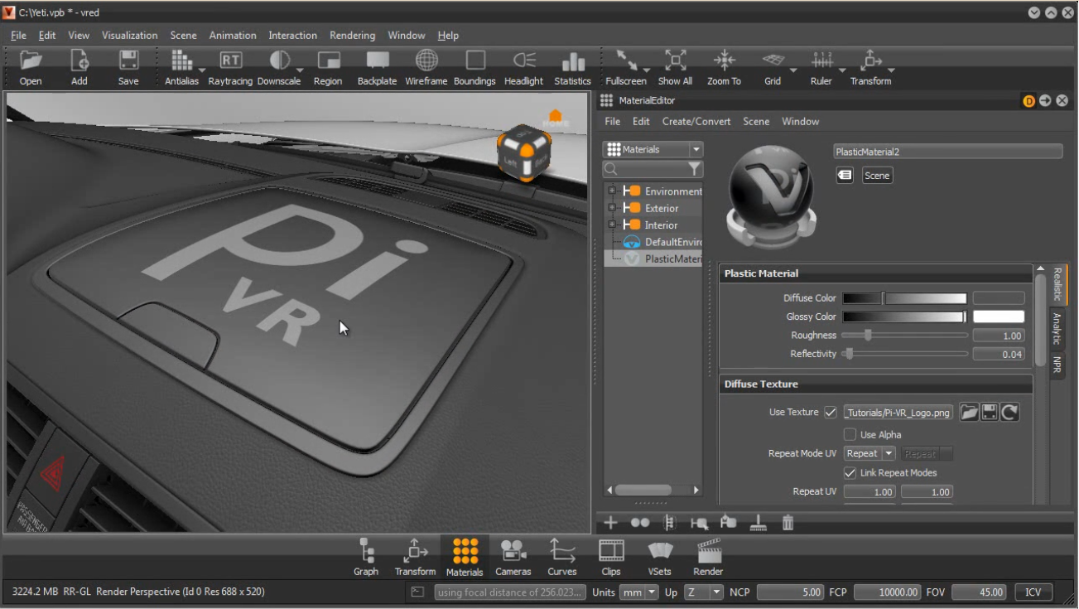Click the trash delete material icon
1079x609 pixels.
click(x=788, y=523)
